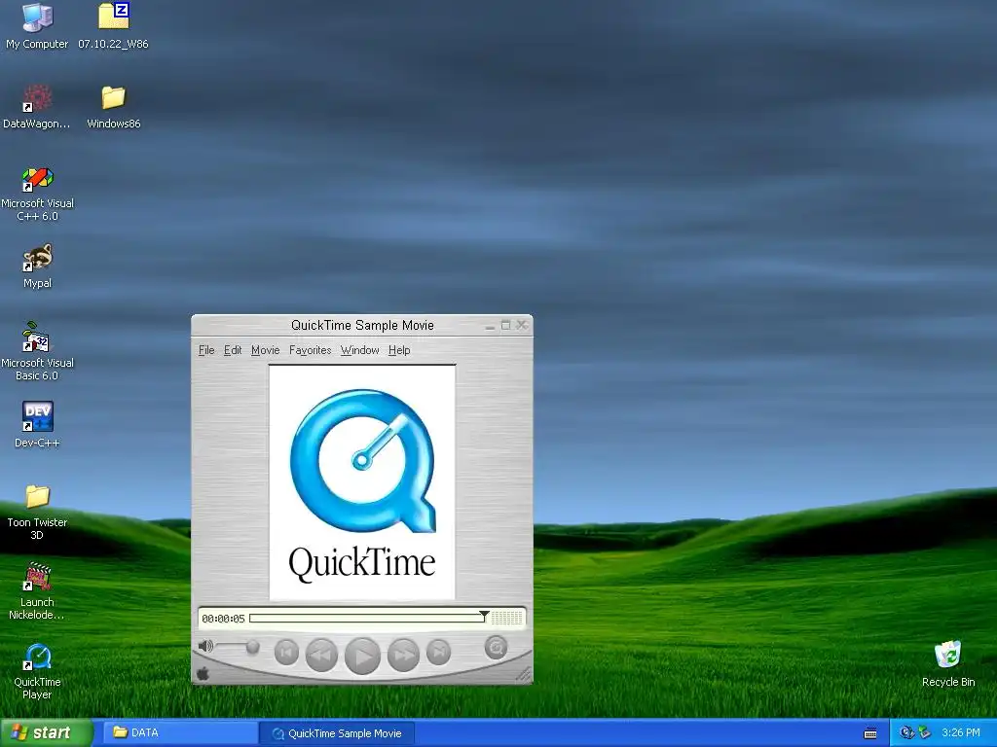
Task: Click the QuickTime system tray icon
Action: pos(906,733)
